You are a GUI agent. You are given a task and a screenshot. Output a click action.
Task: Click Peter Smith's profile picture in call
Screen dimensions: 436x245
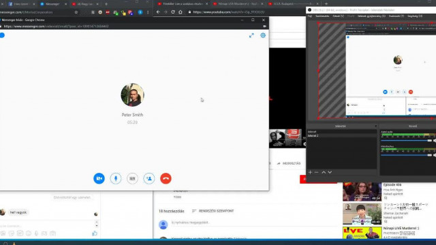(x=132, y=95)
